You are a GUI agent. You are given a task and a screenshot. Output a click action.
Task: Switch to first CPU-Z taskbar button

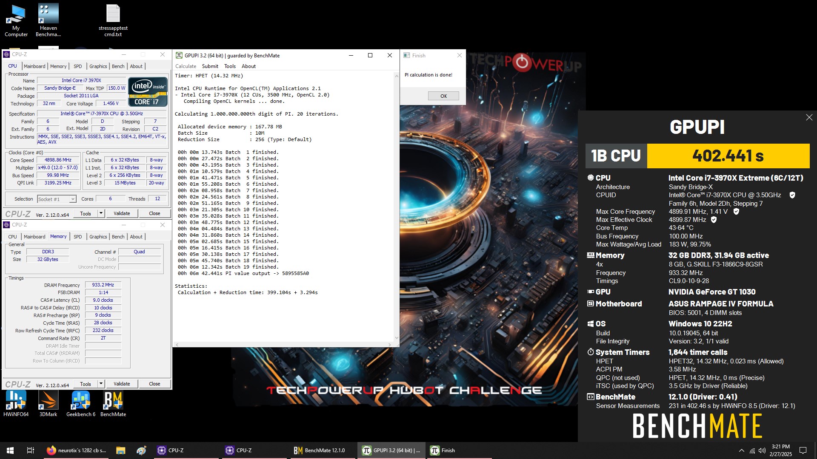click(x=186, y=450)
